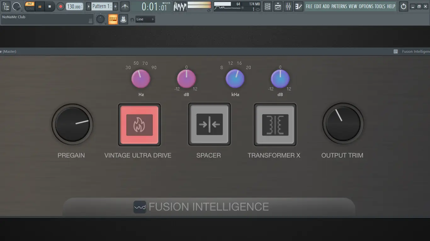Click the Transformer X coil icon
The height and width of the screenshot is (241, 430).
pos(274,124)
